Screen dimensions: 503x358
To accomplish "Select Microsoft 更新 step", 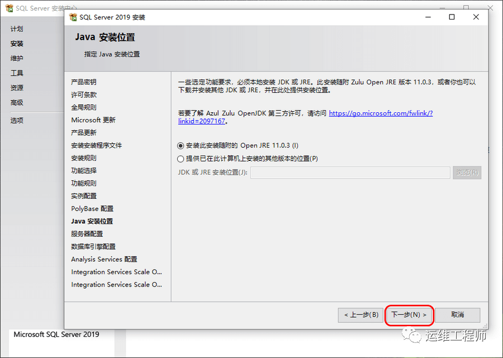I will point(93,120).
